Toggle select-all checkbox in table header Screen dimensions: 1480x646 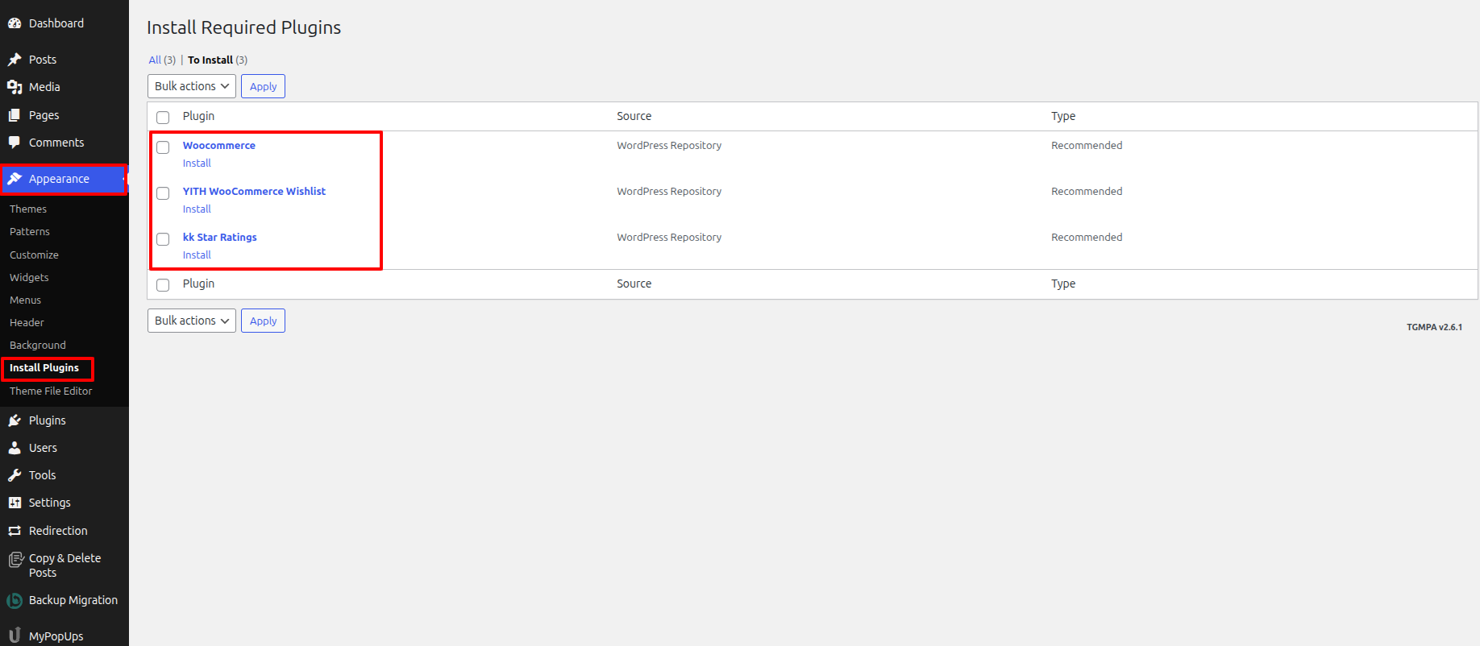[163, 118]
